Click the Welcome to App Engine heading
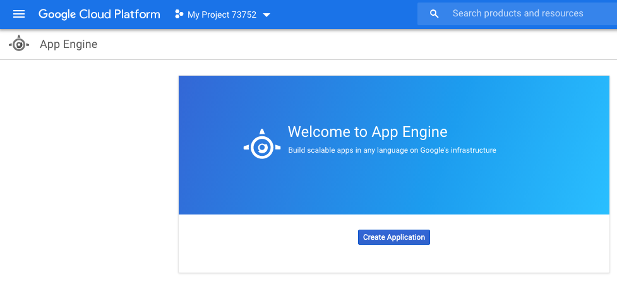This screenshot has height=282, width=617. 368,132
